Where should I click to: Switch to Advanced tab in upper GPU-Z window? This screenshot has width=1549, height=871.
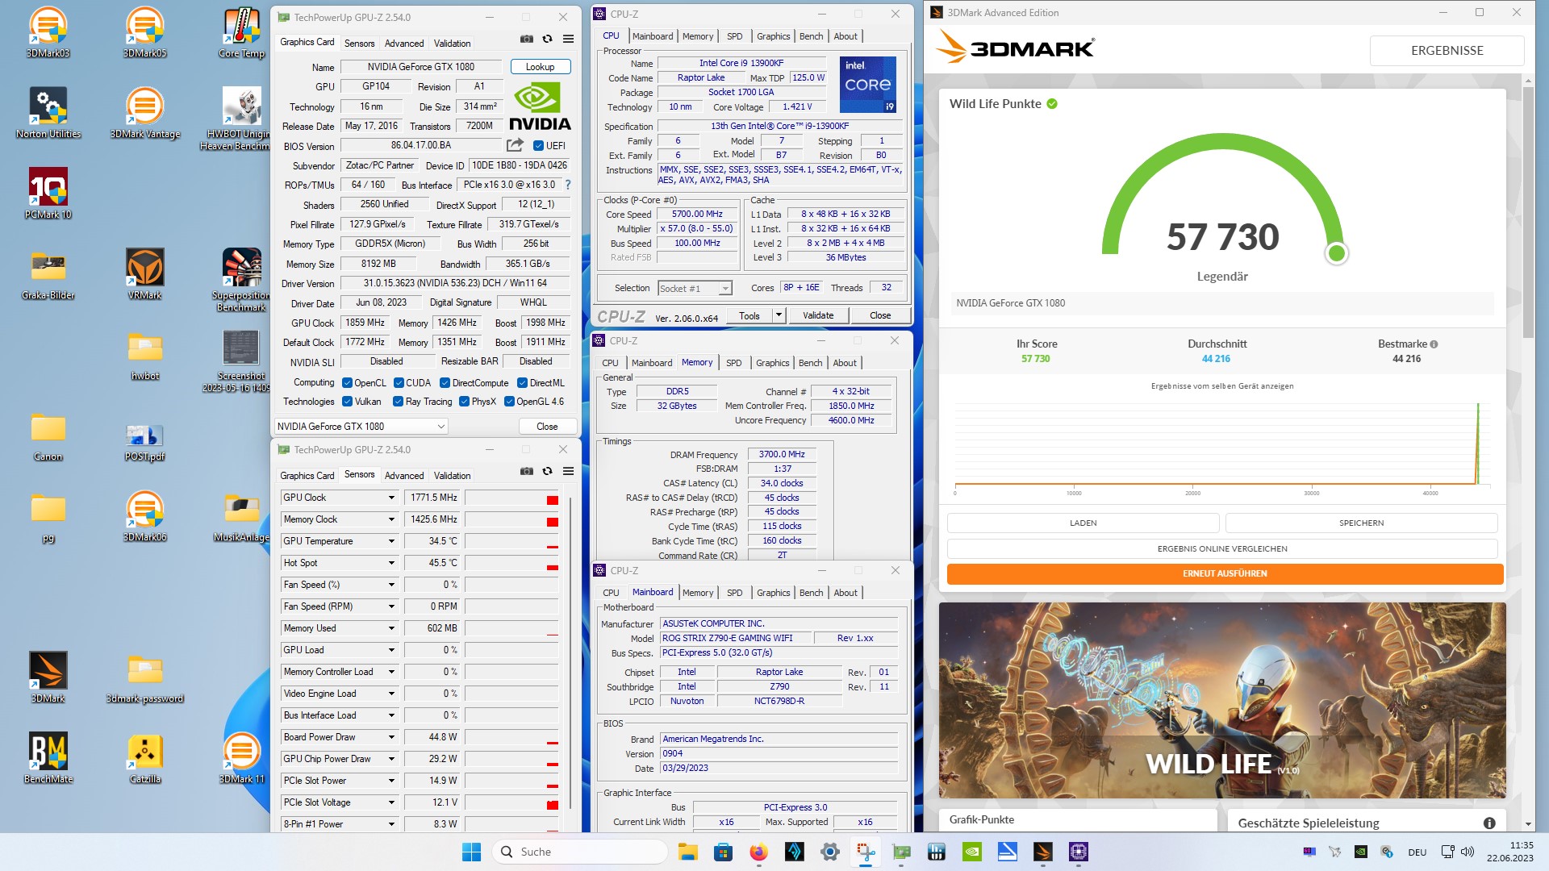click(x=404, y=44)
